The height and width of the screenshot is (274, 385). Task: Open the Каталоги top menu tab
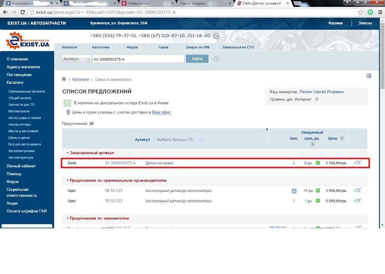point(69,47)
